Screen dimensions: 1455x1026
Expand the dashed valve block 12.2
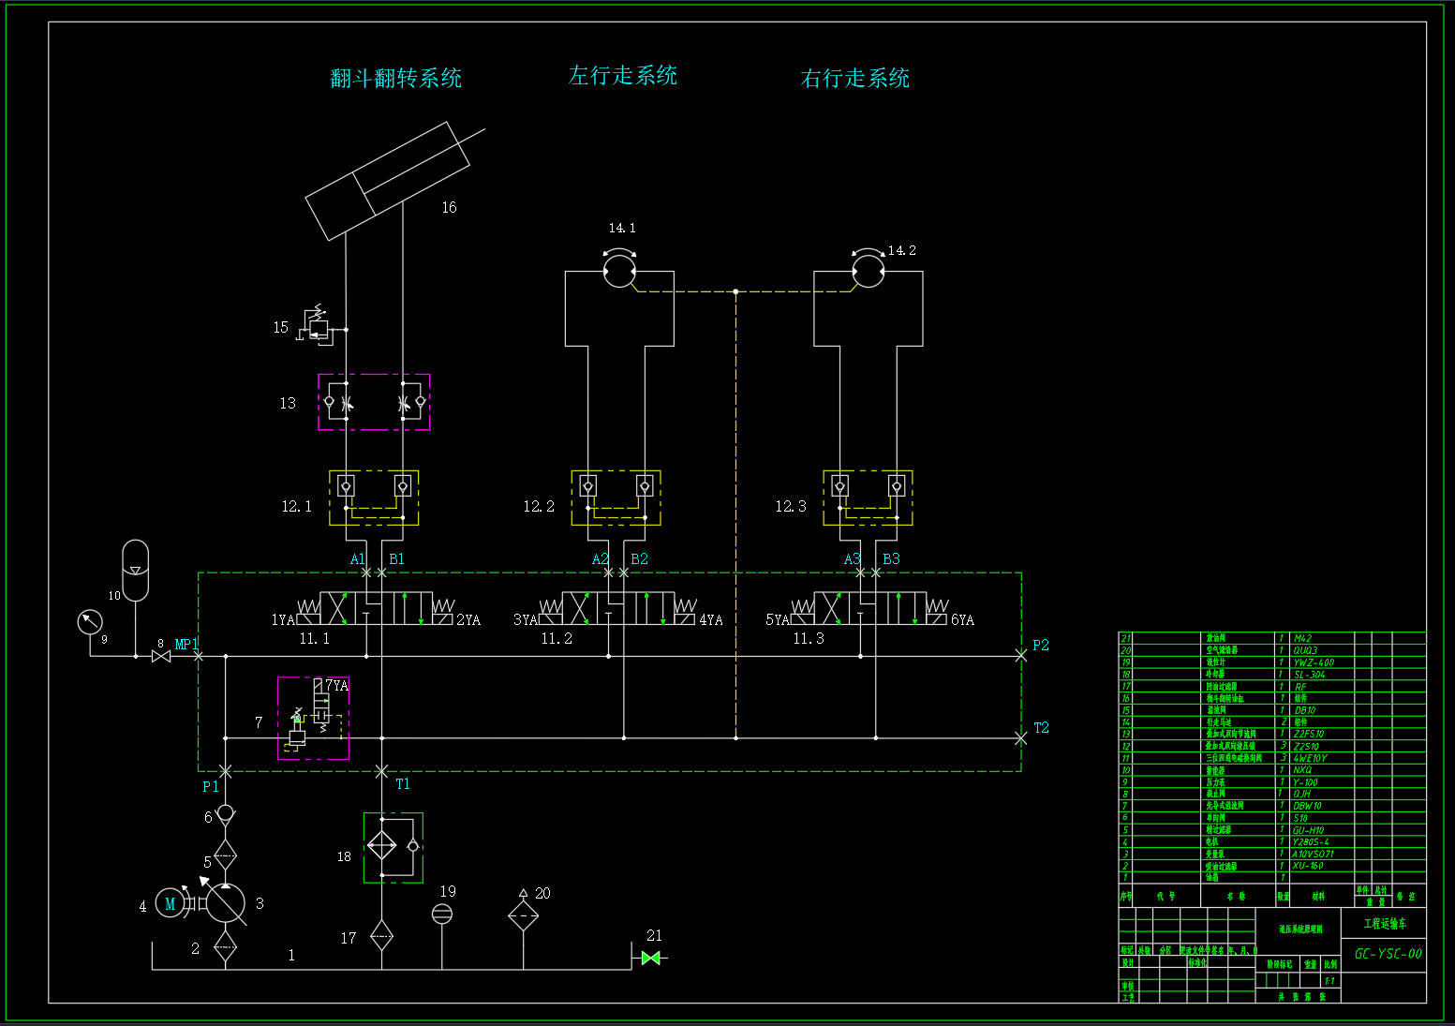pyautogui.click(x=616, y=498)
